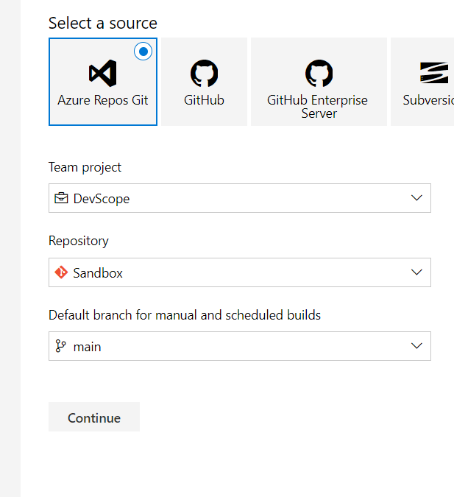
Task: Expand the Team project dropdown chevron
Action: [416, 198]
